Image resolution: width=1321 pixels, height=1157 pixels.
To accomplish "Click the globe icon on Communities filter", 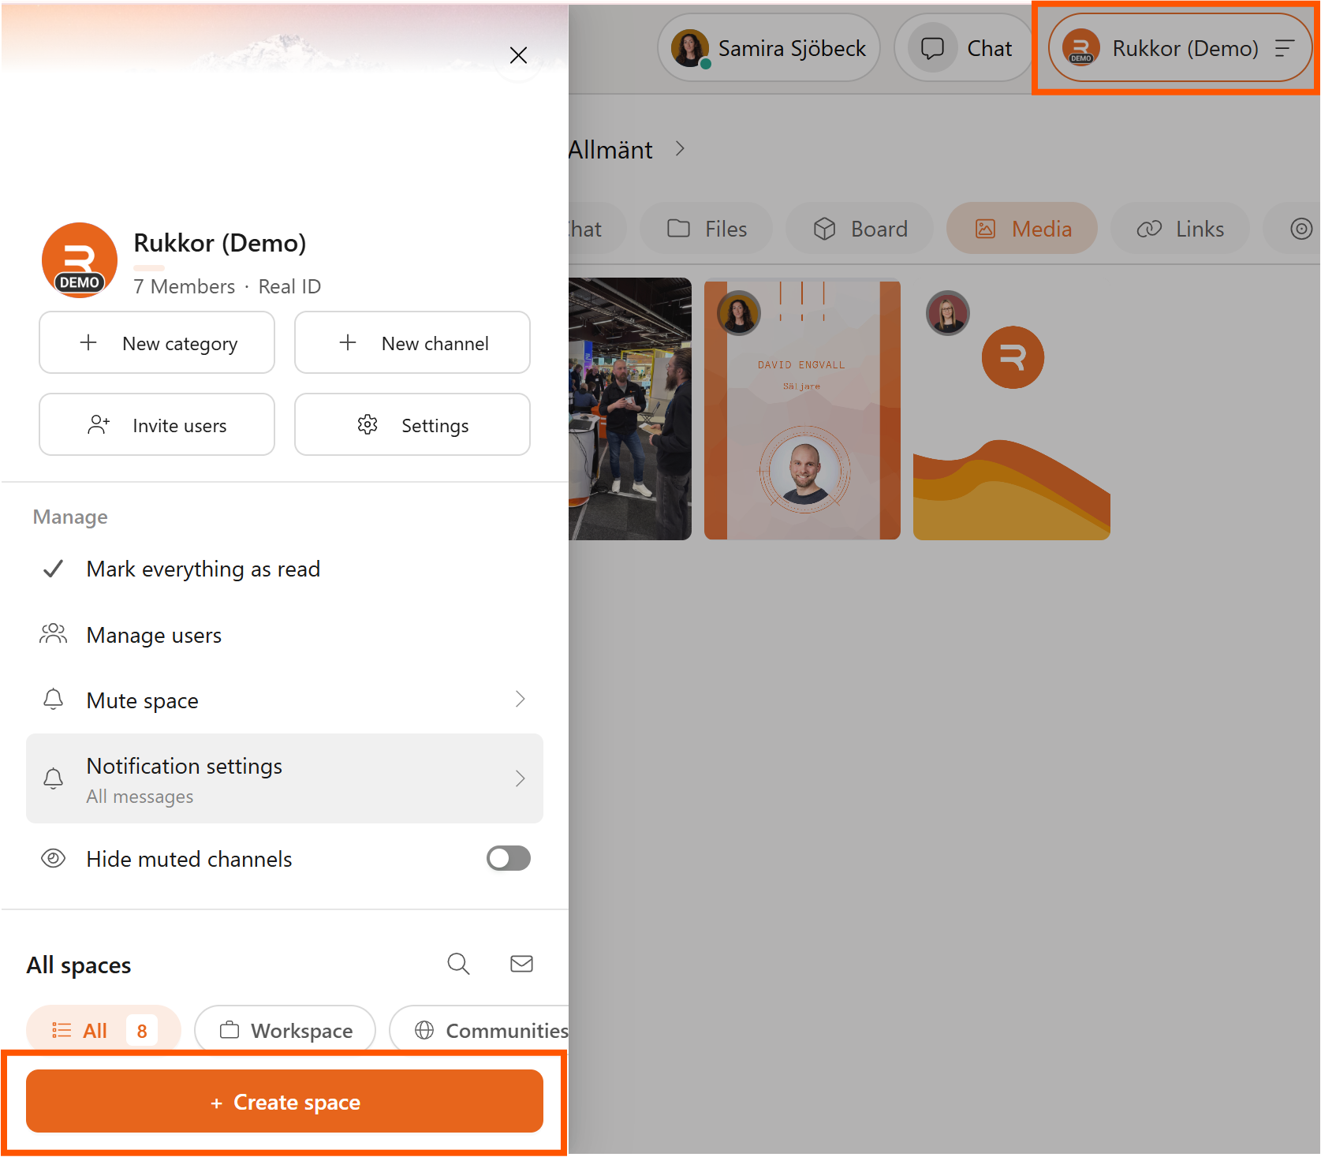I will click(424, 1030).
